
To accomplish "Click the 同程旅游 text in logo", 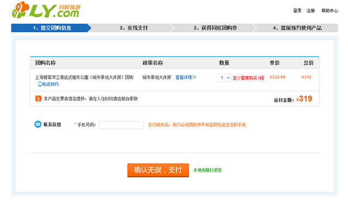I will point(70,7).
